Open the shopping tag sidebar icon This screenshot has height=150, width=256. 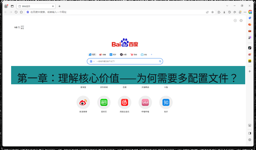[x=250, y=18]
